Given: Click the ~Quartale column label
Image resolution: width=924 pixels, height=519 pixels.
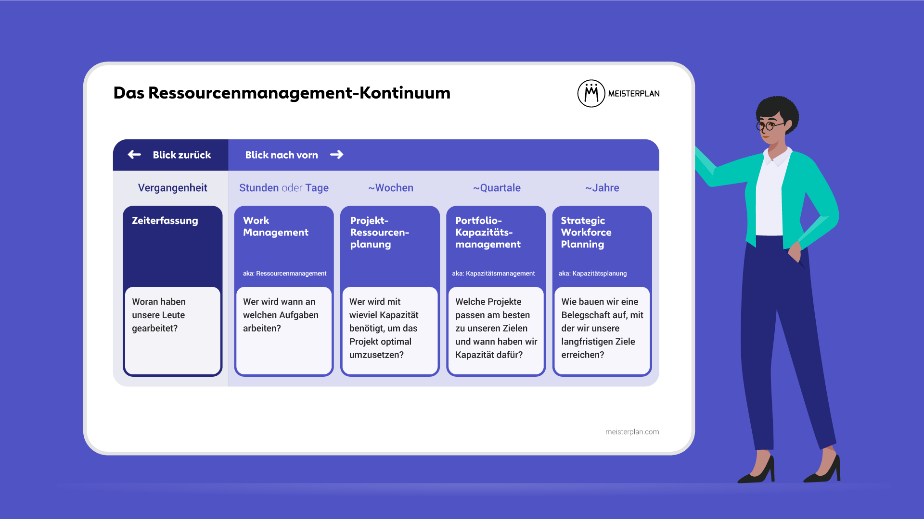Looking at the screenshot, I should [497, 188].
